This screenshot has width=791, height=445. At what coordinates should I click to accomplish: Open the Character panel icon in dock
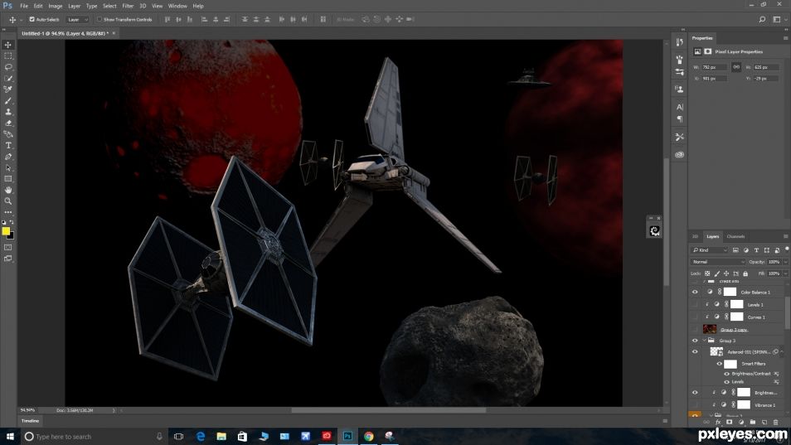click(x=680, y=107)
